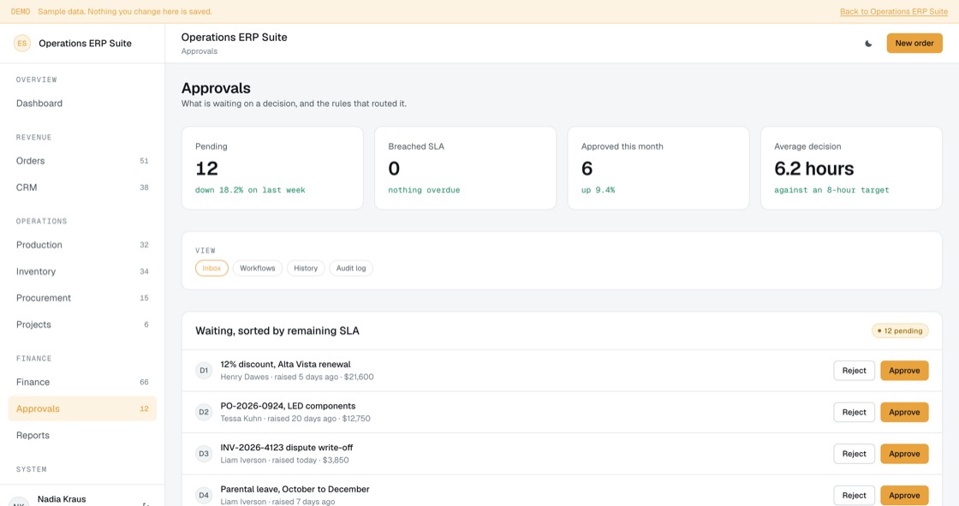Image resolution: width=959 pixels, height=506 pixels.
Task: Select Approvals in the sidebar
Action: [82, 408]
